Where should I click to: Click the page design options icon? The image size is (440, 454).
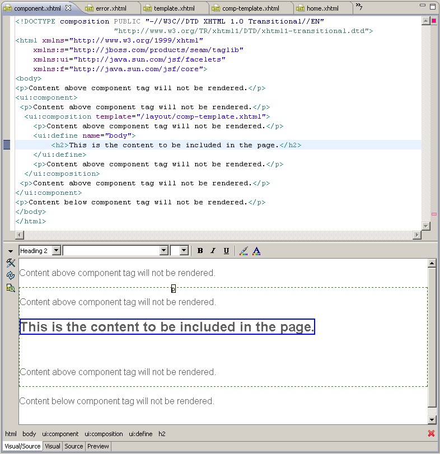pyautogui.click(x=11, y=288)
